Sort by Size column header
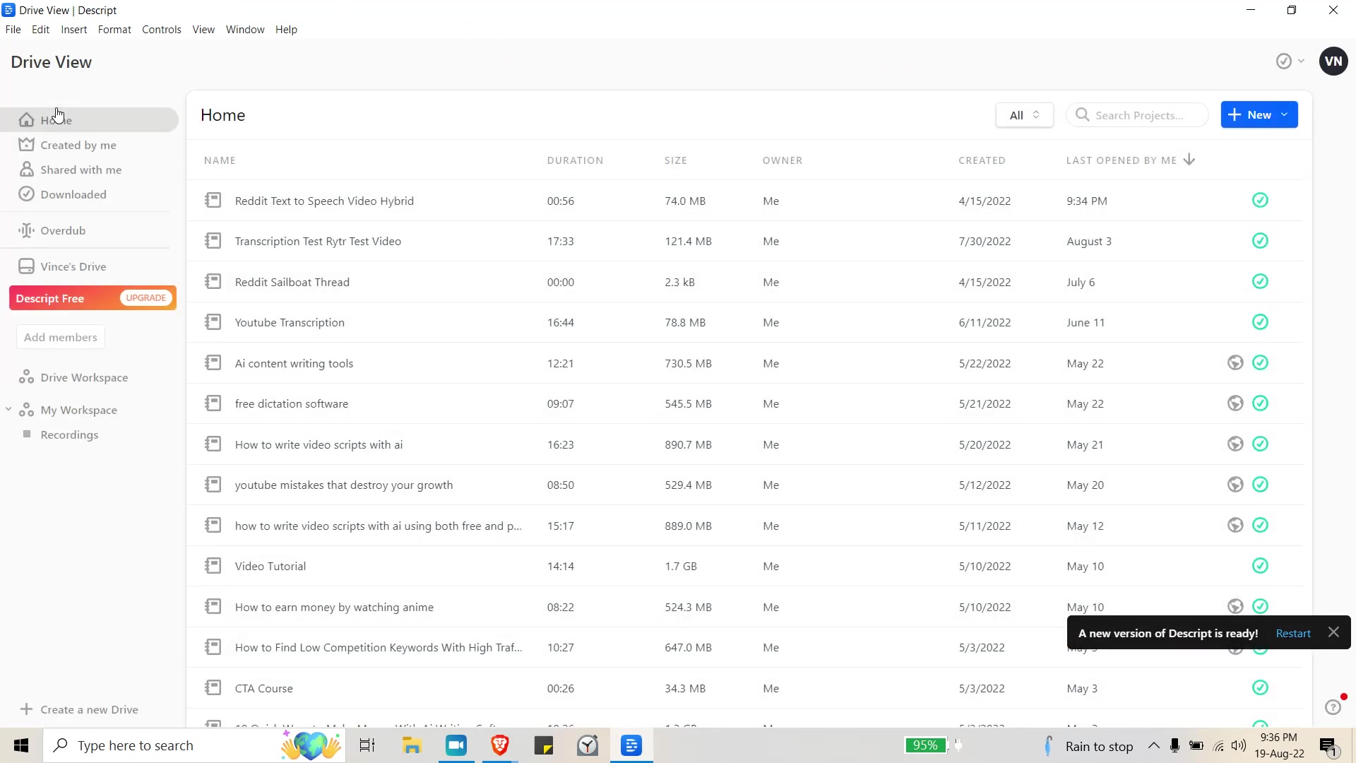Screen dimensions: 1356x763 [x=675, y=160]
